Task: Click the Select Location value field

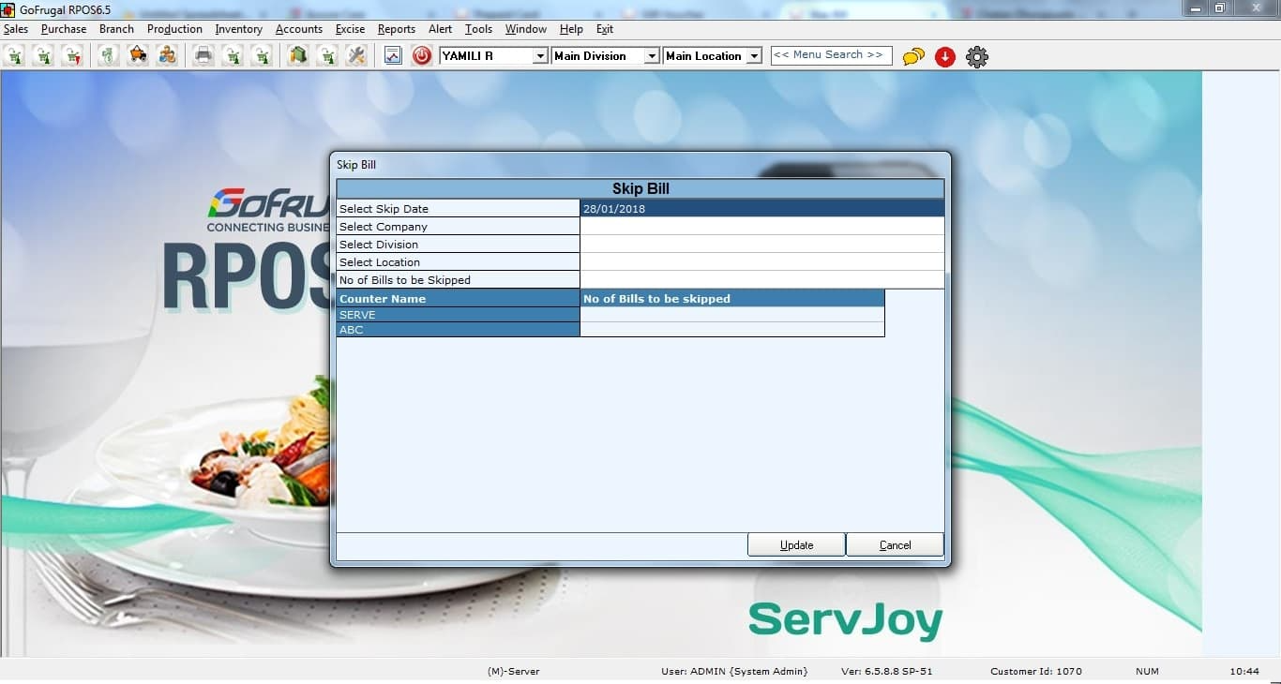Action: (761, 262)
